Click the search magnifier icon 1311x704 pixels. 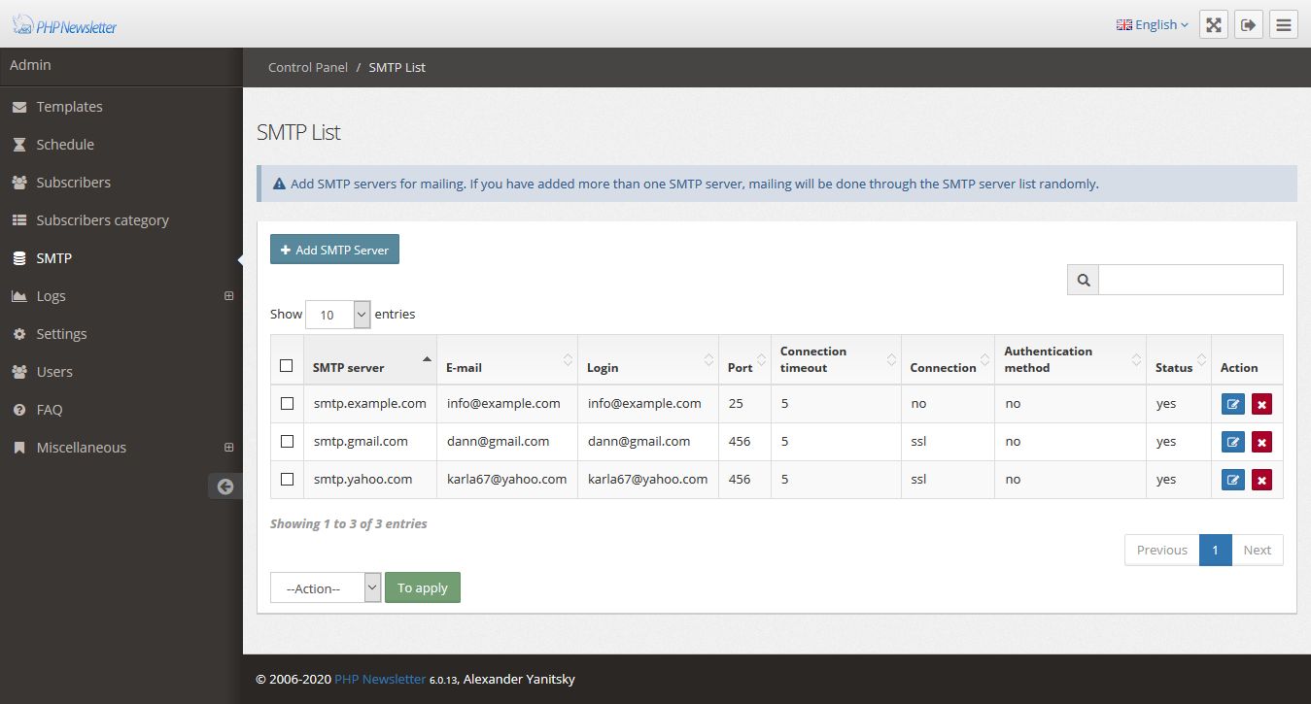pos(1083,281)
